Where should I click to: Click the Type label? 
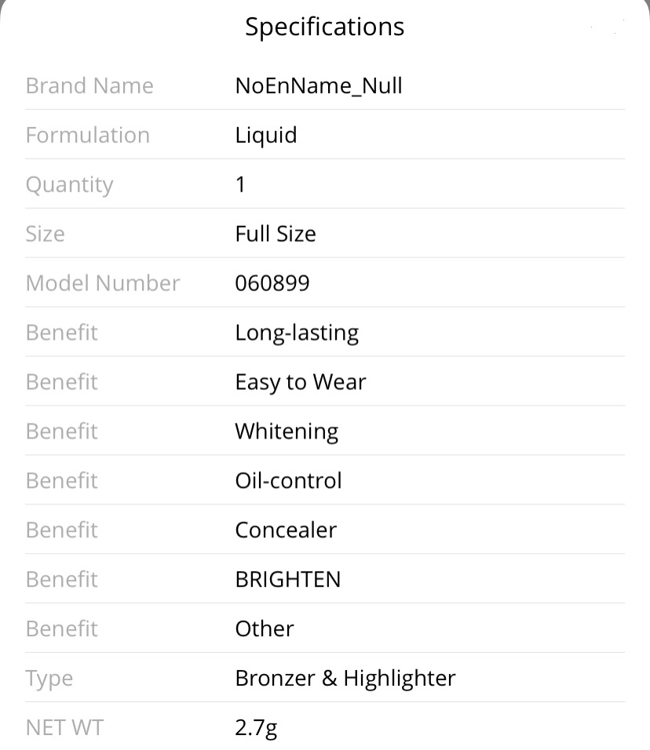(49, 679)
